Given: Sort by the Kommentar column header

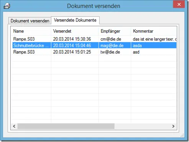Looking at the screenshot, I should (154, 31).
